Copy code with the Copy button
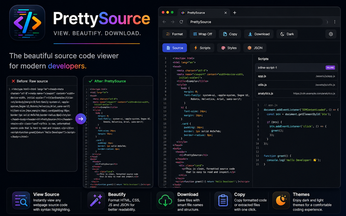The image size is (346, 216). 230,34
